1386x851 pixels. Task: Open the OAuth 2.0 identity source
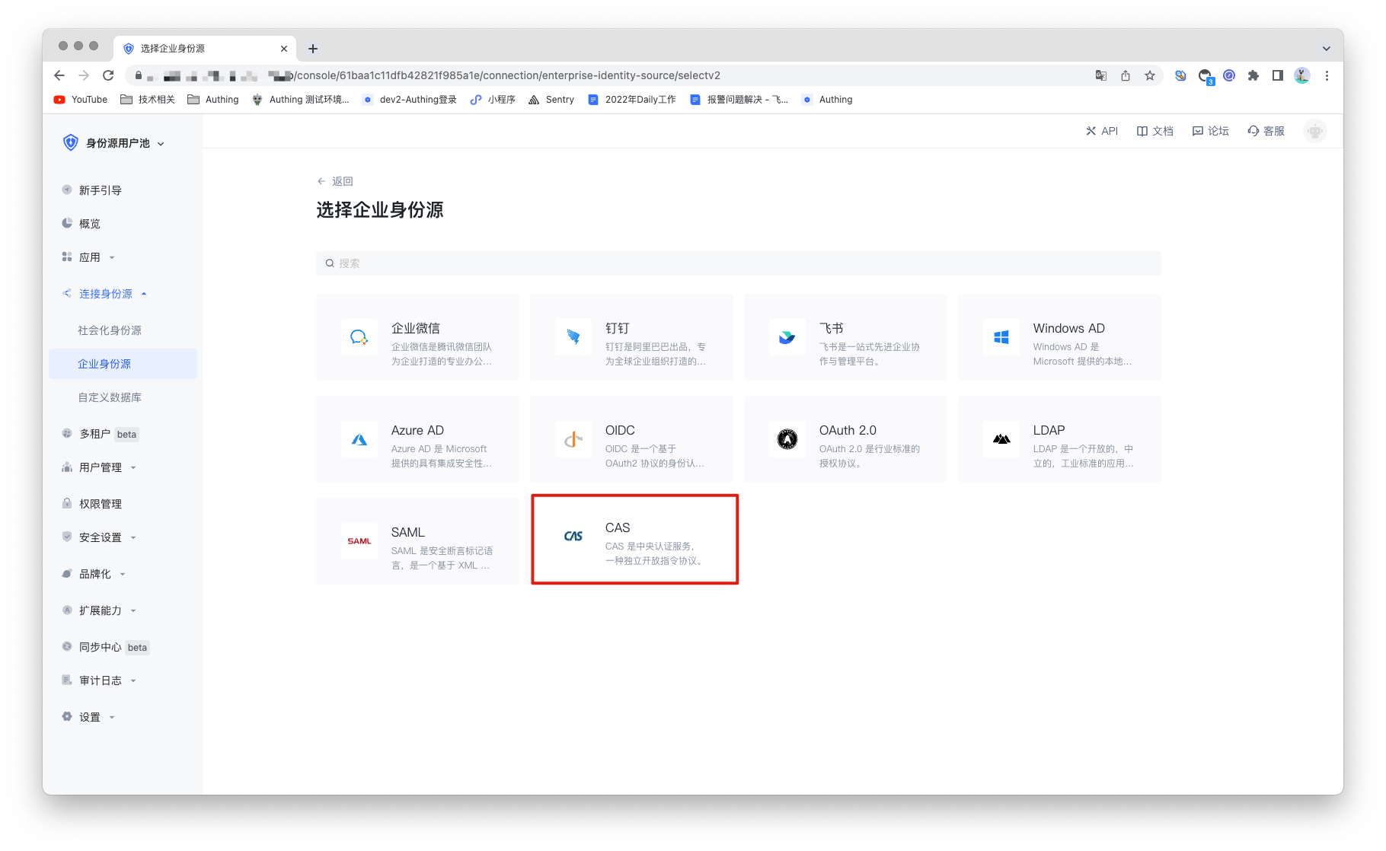point(845,439)
